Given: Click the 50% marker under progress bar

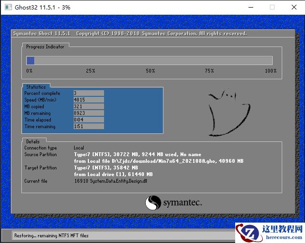Looking at the screenshot, I should pyautogui.click(x=150, y=71).
